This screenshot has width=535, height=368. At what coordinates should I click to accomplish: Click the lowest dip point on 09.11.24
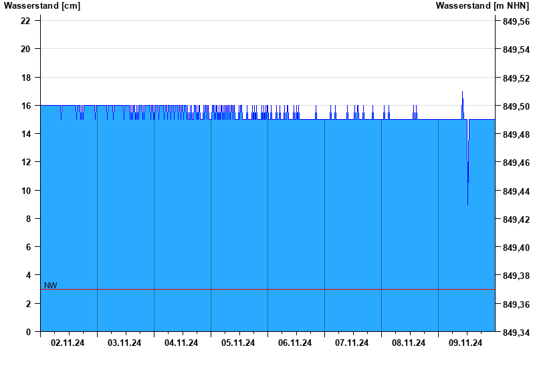click(467, 204)
